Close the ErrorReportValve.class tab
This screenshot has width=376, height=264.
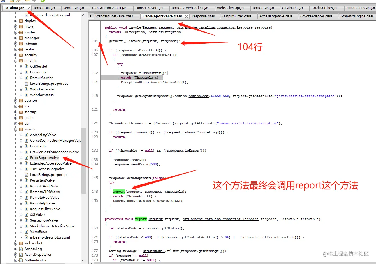point(187,16)
